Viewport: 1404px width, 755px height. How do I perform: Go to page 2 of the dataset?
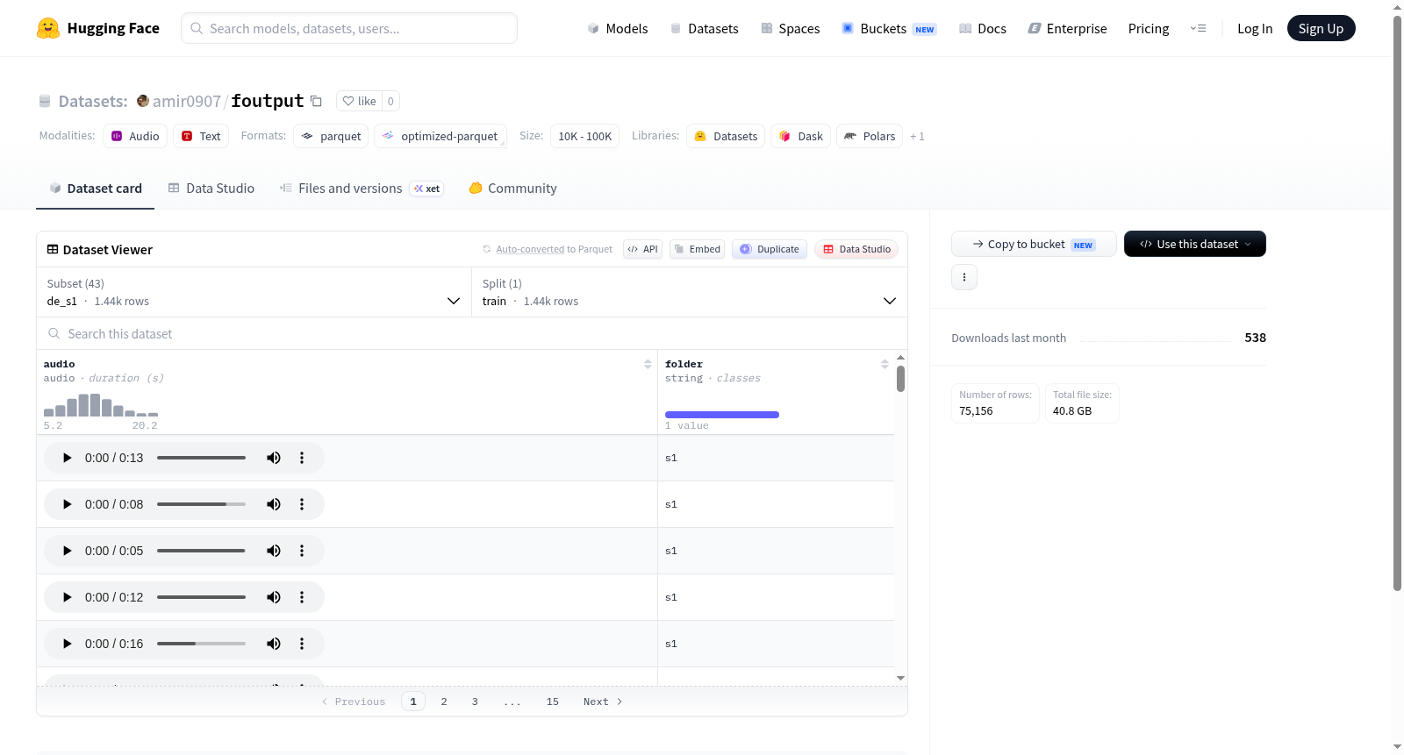coord(444,702)
